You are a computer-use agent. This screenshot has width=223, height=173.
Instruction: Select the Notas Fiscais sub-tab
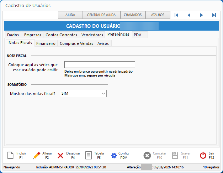click(x=20, y=43)
